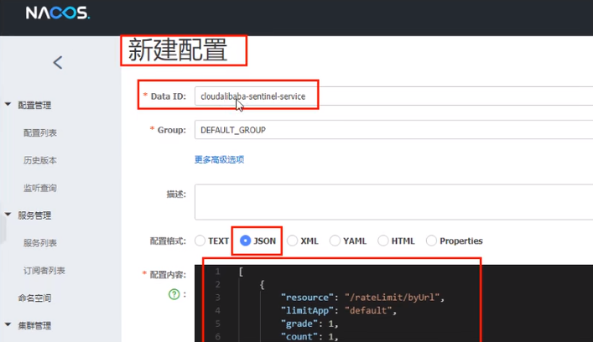This screenshot has width=593, height=342.
Task: Click the 更多高级选项 link
Action: coord(219,159)
